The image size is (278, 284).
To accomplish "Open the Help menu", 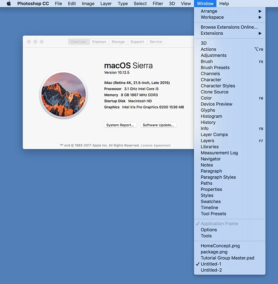I will pyautogui.click(x=224, y=4).
